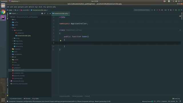Select the vendor folder
Screen dimensions: 183x103
tap(16, 60)
